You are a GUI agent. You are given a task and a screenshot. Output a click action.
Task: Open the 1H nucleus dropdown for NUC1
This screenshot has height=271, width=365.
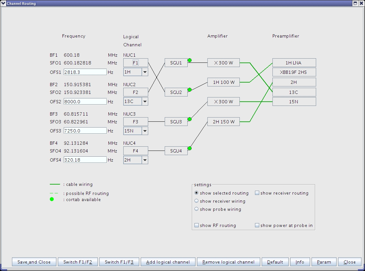pyautogui.click(x=145, y=72)
